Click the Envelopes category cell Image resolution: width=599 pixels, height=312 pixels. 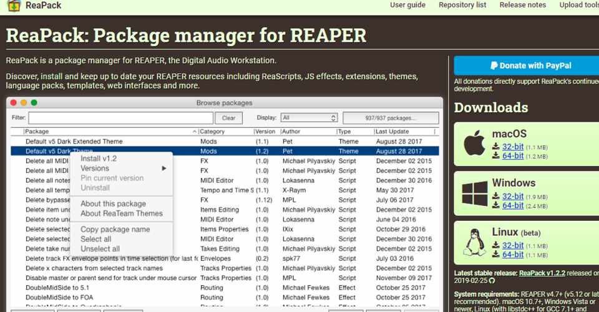[x=215, y=258]
